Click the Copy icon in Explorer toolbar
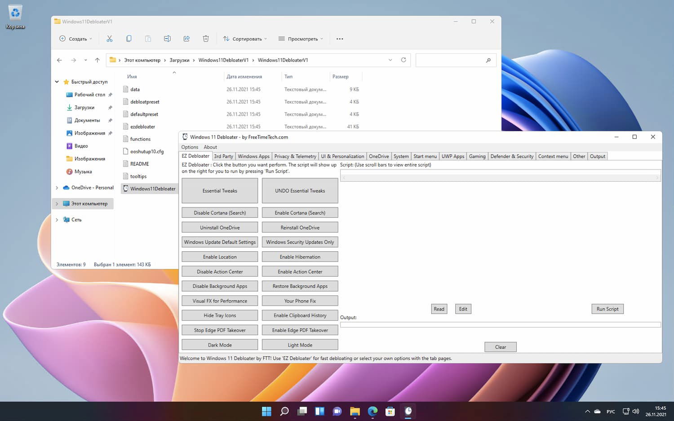Screen dimensions: 674x421 [129, 39]
